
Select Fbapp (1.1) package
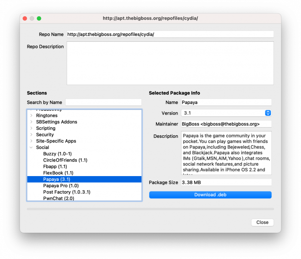coord(55,166)
